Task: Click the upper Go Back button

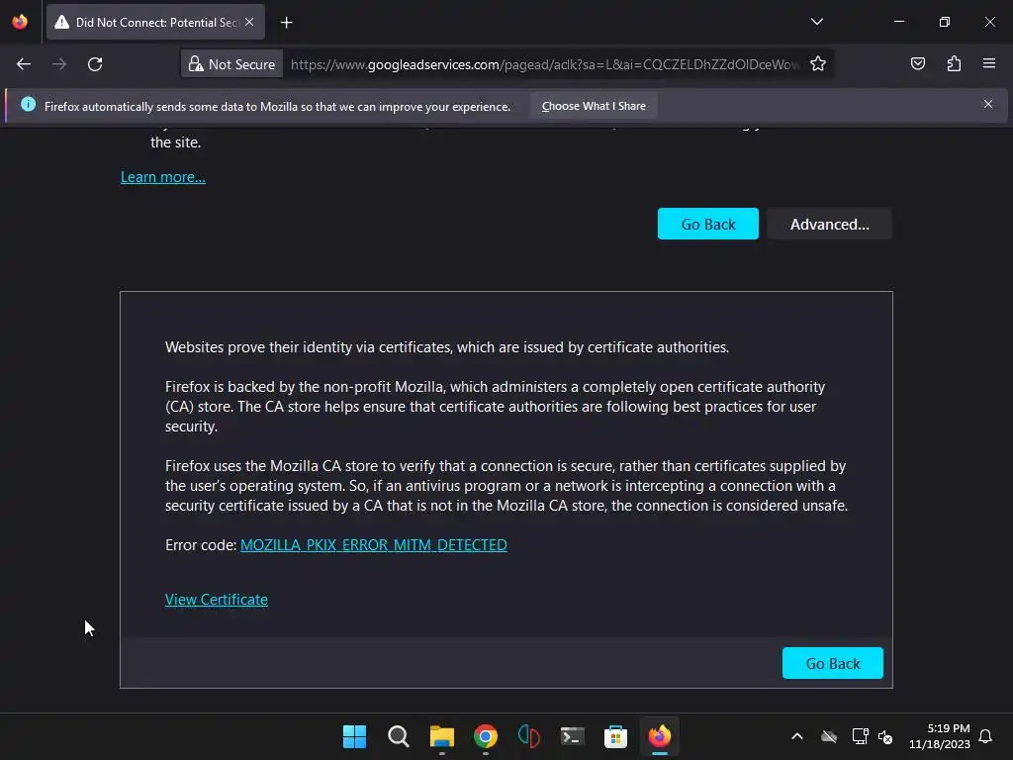Action: pos(707,225)
